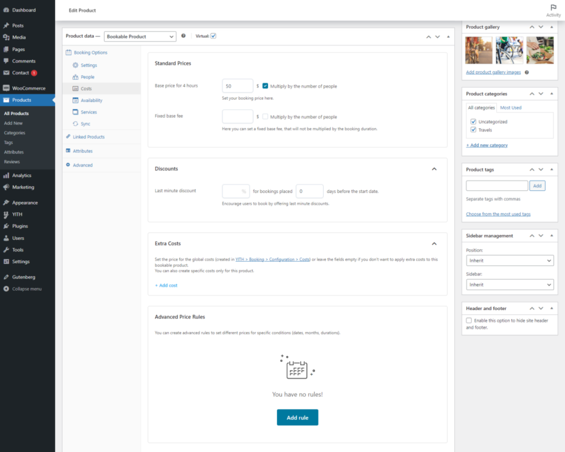The height and width of the screenshot is (452, 565).
Task: Open the Bookable Product type dropdown
Action: tap(140, 37)
